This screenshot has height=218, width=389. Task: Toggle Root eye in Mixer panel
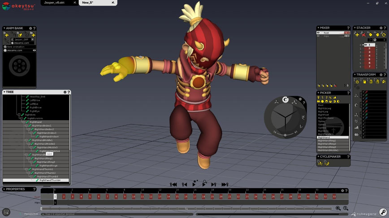point(318,33)
